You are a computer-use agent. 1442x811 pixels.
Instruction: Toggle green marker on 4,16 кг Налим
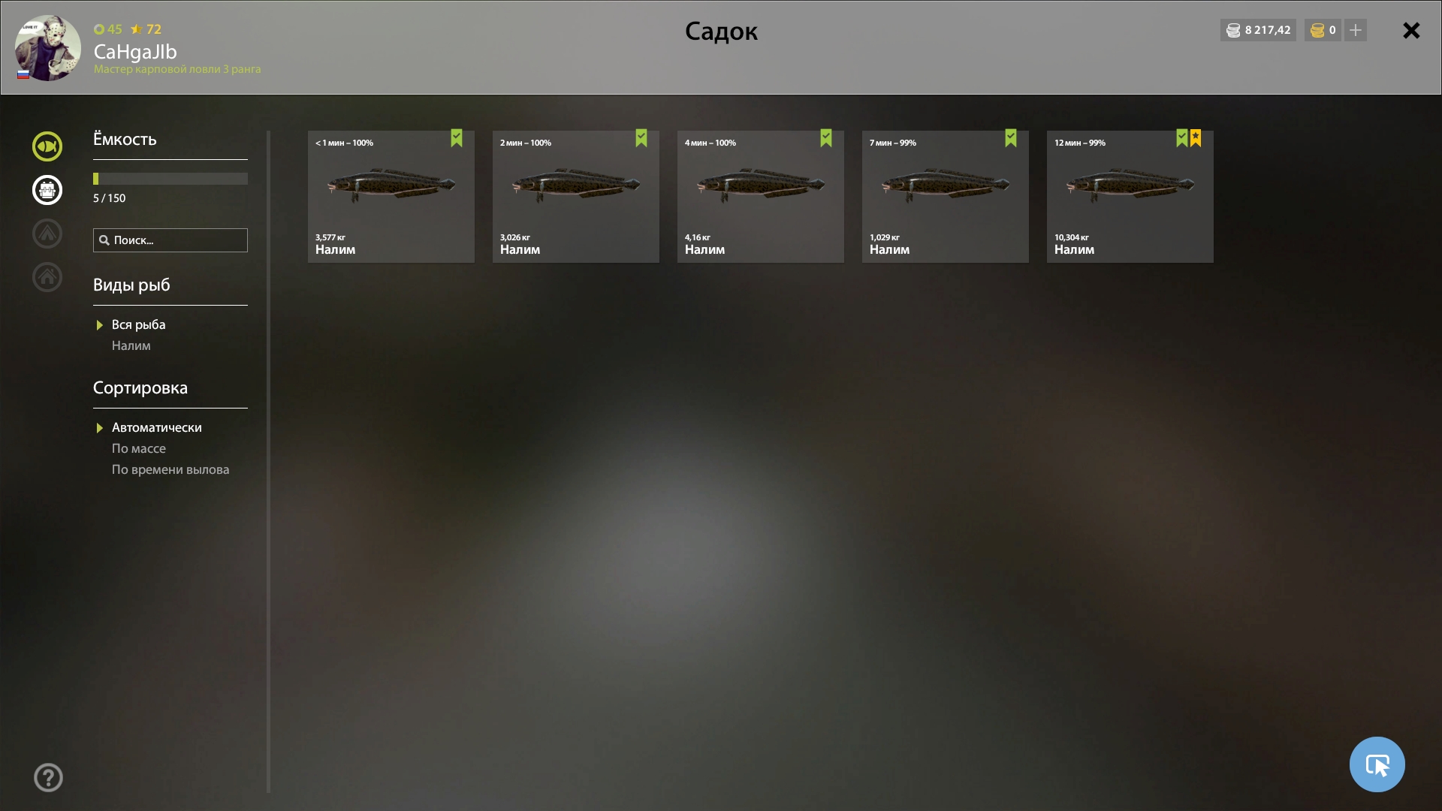(826, 138)
